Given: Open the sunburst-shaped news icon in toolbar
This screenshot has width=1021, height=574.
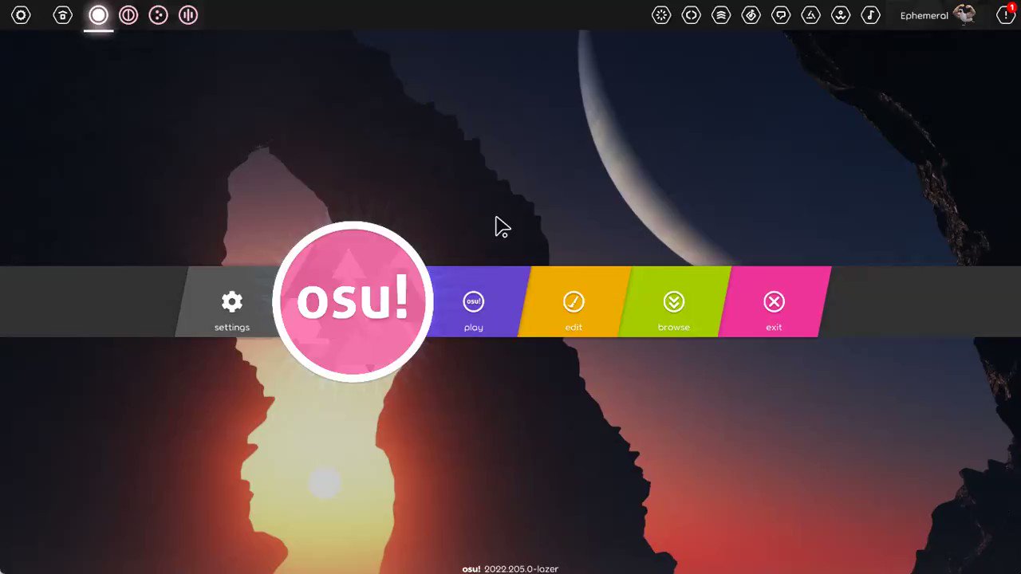Looking at the screenshot, I should [x=661, y=15].
